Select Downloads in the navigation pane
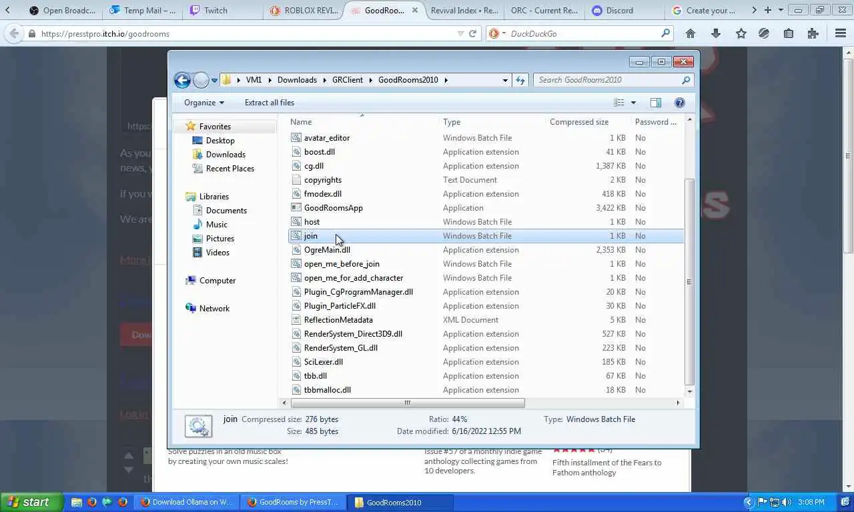This screenshot has height=512, width=854. point(226,155)
